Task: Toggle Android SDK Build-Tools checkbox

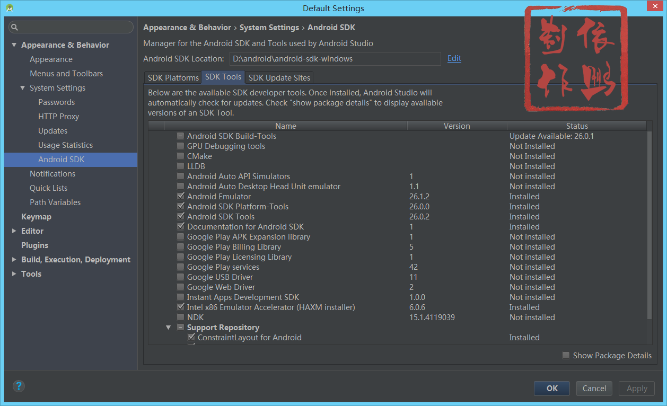Action: point(181,136)
